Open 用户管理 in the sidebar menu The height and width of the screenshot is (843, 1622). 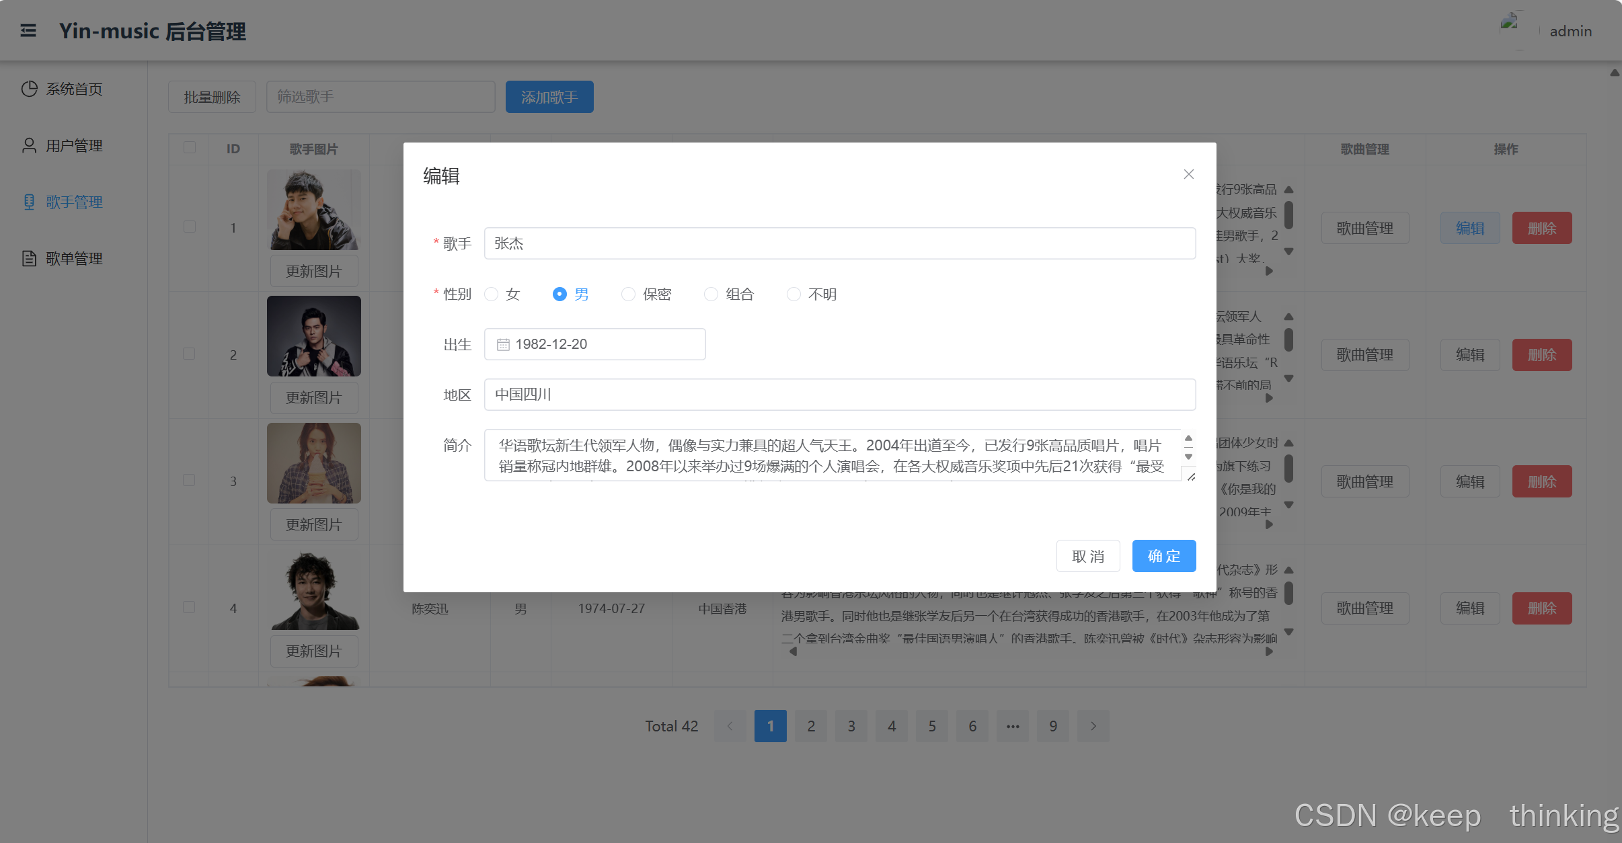(x=74, y=145)
